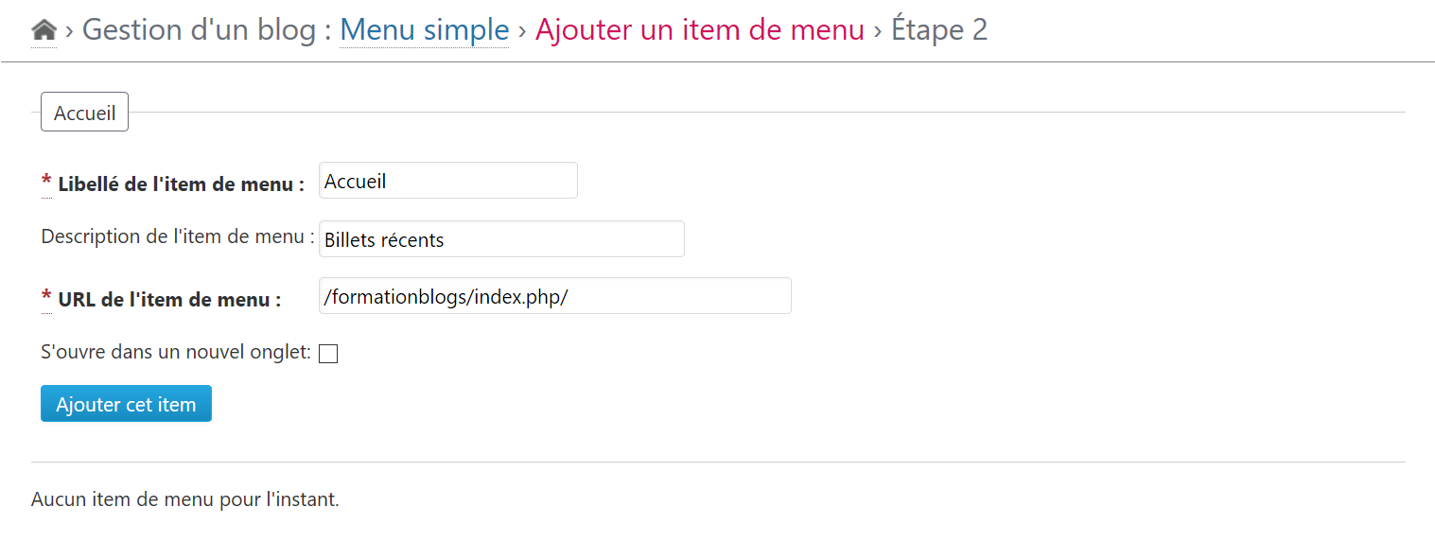The height and width of the screenshot is (542, 1435).
Task: Focus the URL field showing /formationblogs/index.php/
Action: pos(554,296)
